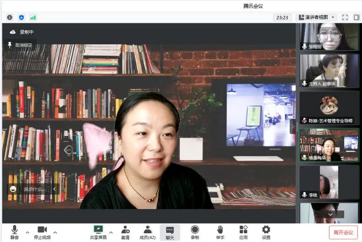Click 离开会议 to leave meeting

[x=343, y=232]
